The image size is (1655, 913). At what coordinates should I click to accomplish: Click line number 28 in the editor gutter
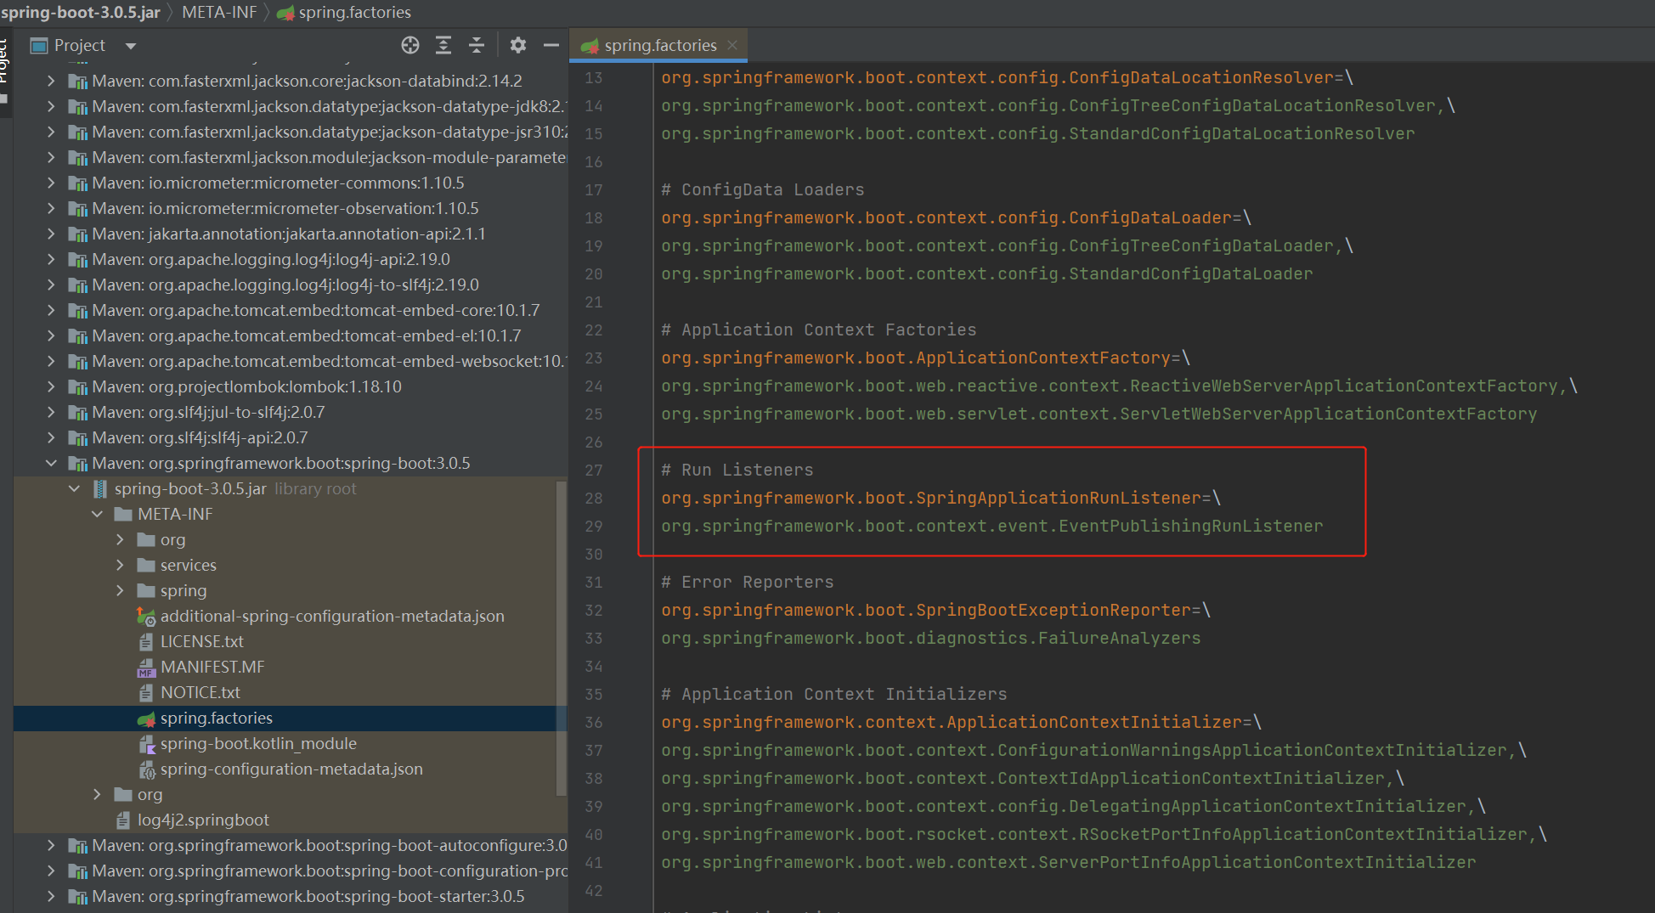pyautogui.click(x=593, y=499)
